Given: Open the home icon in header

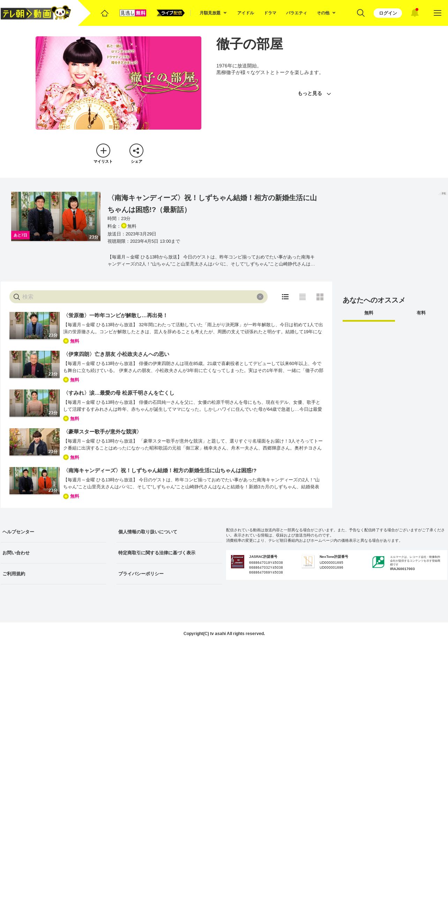Looking at the screenshot, I should tap(105, 13).
